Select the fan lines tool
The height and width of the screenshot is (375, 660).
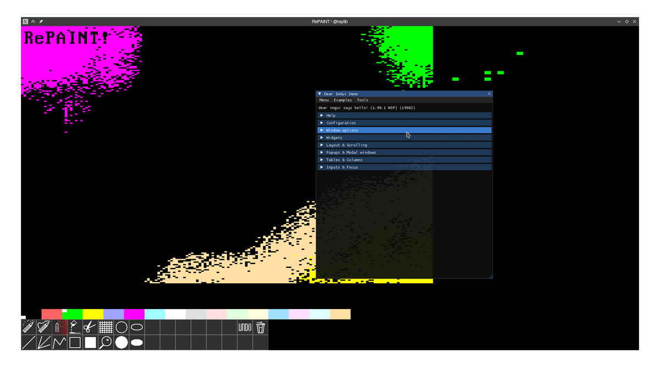(44, 343)
